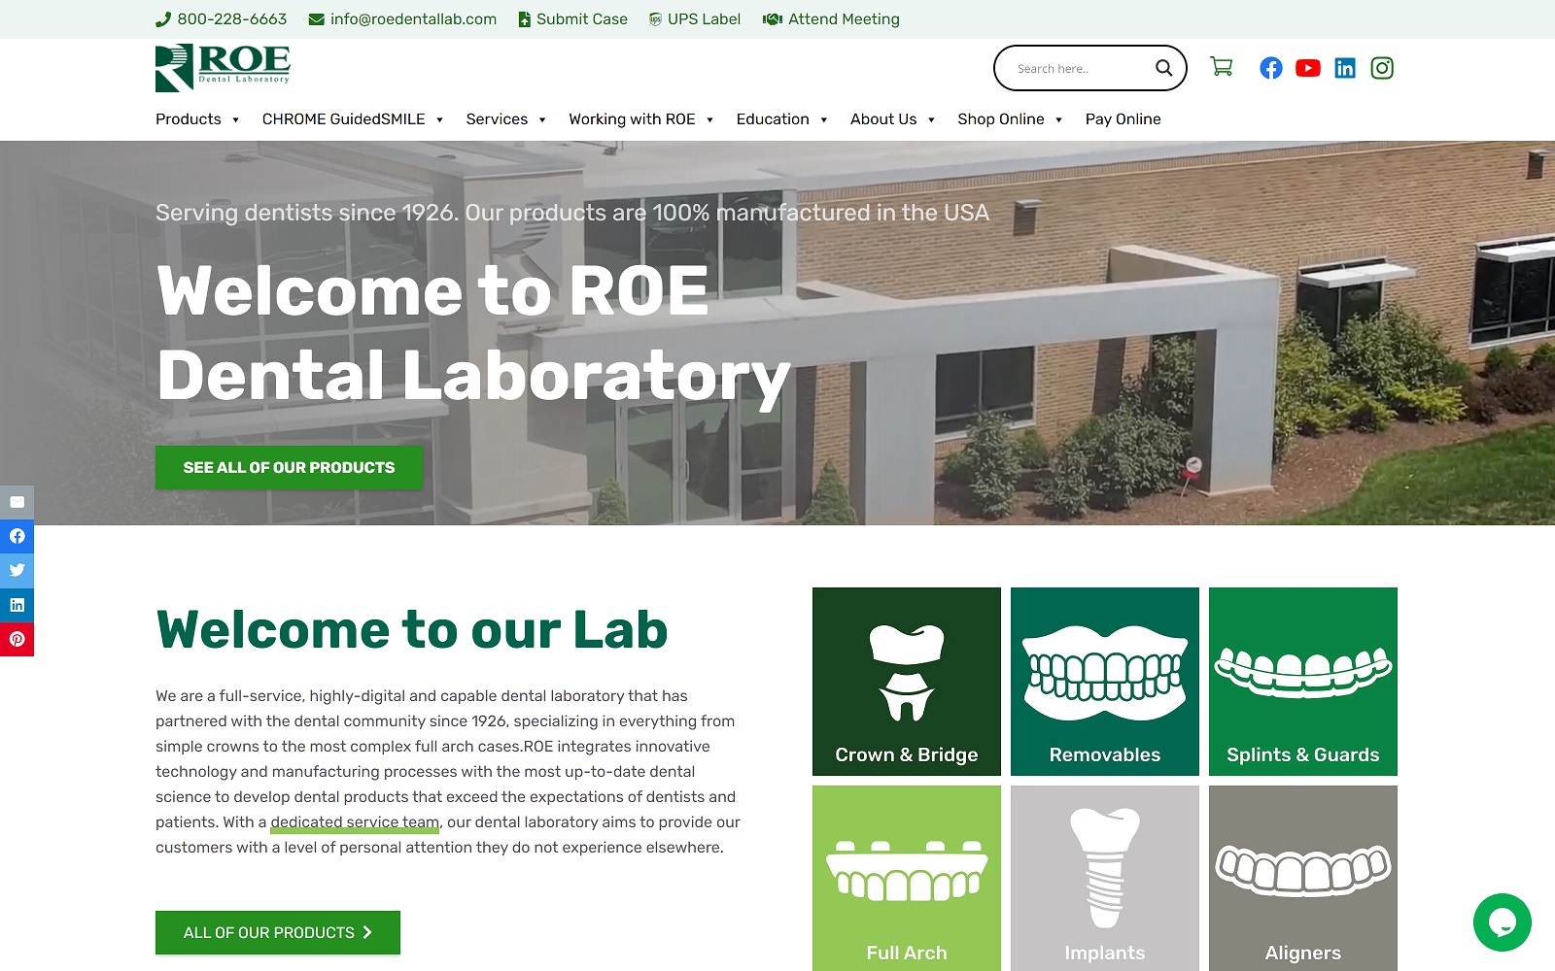The width and height of the screenshot is (1555, 971).
Task: Open the Services menu
Action: point(497,118)
